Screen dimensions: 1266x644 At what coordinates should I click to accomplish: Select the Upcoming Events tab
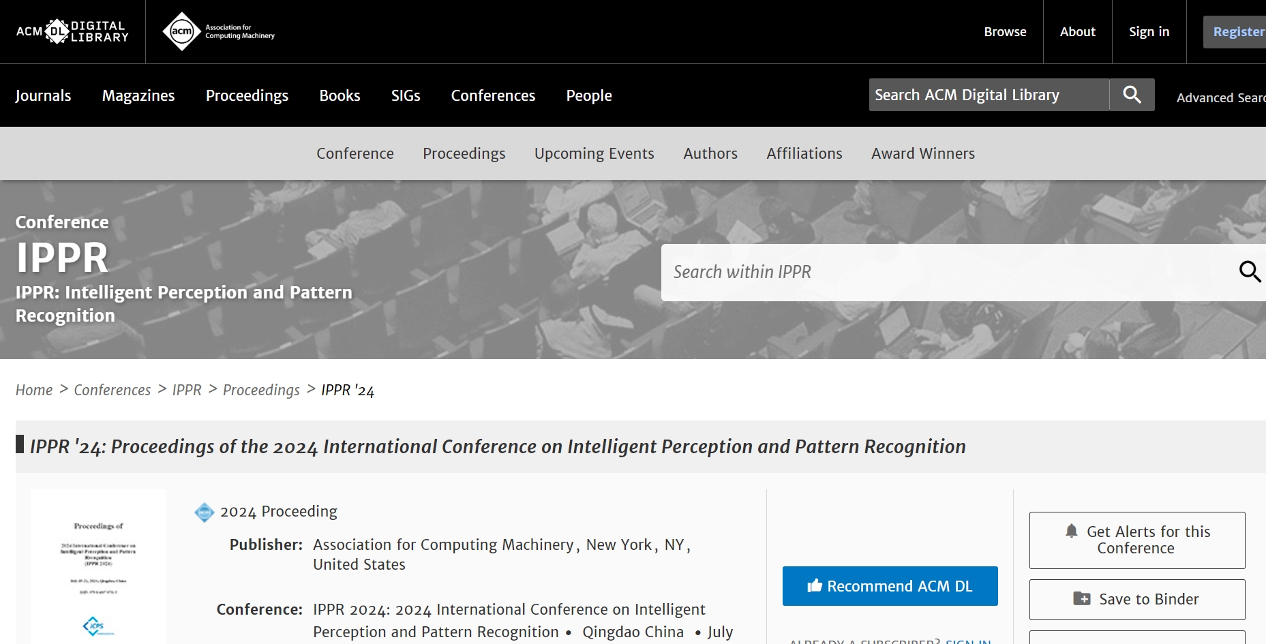[x=594, y=153]
